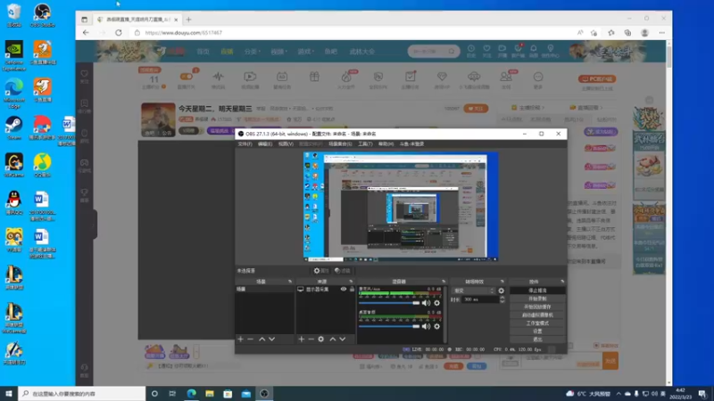
Task: Go back in the Edge browser
Action: tap(86, 33)
